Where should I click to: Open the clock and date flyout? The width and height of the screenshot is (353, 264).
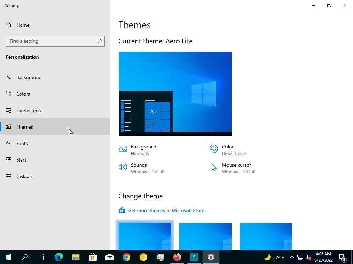click(x=323, y=257)
